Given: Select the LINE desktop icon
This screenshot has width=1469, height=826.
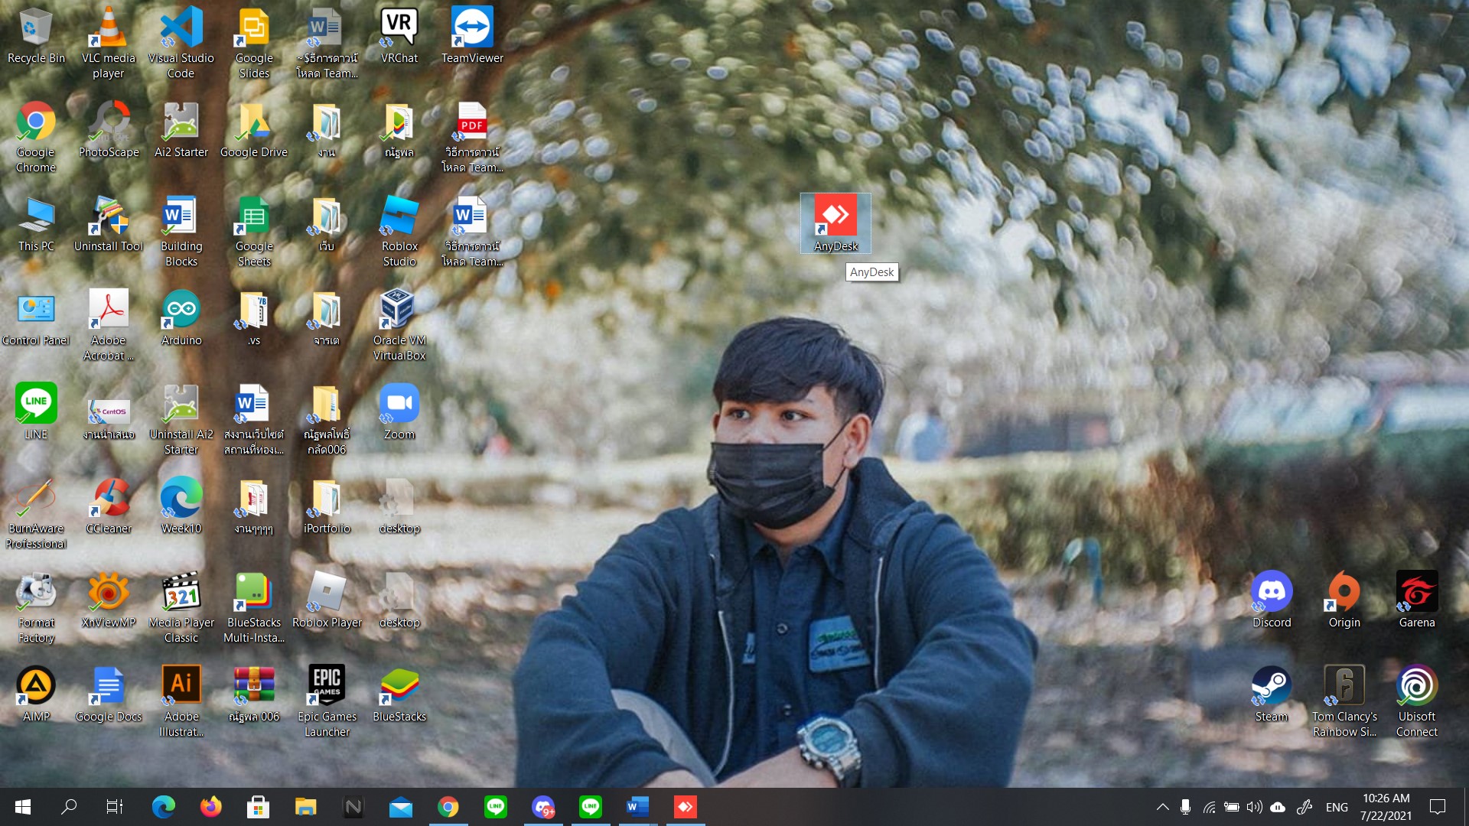Looking at the screenshot, I should [x=36, y=412].
